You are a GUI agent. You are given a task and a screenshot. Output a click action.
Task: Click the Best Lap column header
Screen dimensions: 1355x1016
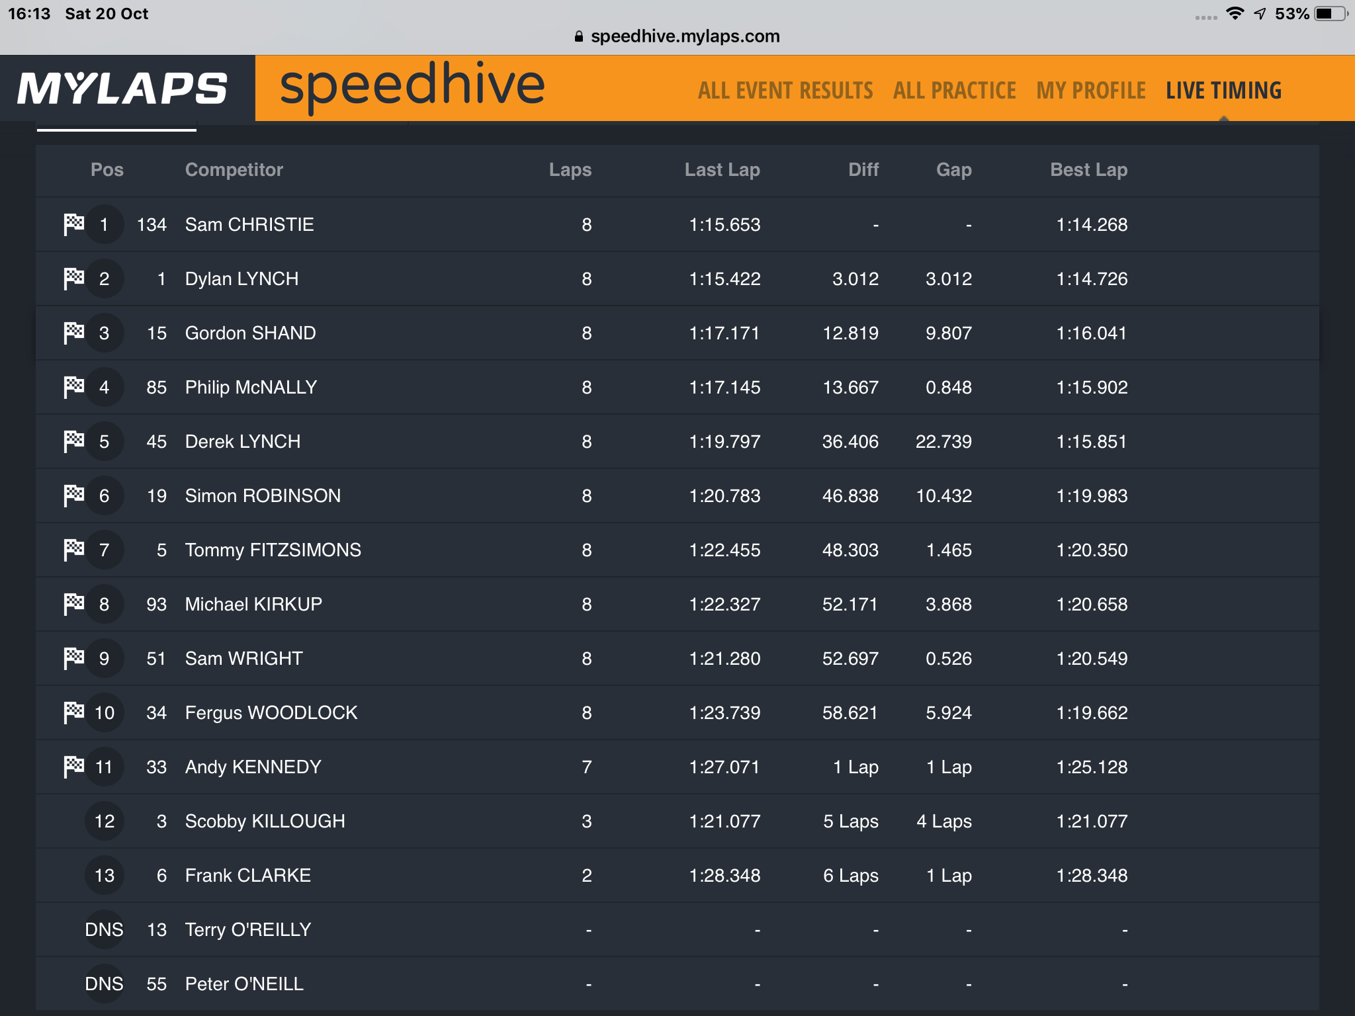click(1088, 170)
